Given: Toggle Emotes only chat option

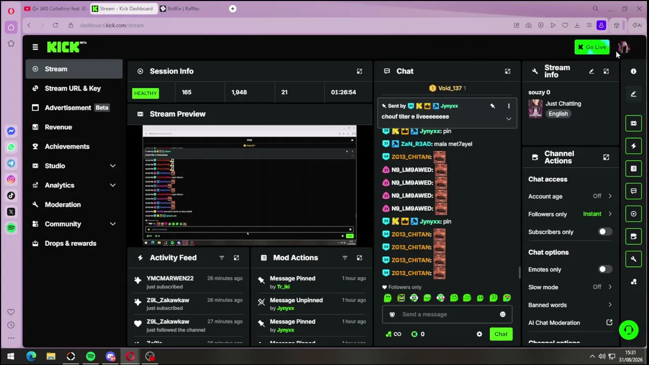Looking at the screenshot, I should [x=605, y=270].
